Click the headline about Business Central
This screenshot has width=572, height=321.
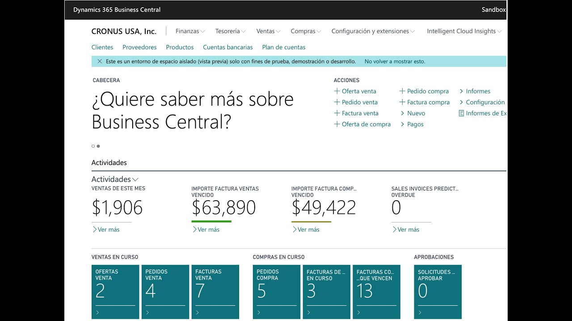coord(193,110)
